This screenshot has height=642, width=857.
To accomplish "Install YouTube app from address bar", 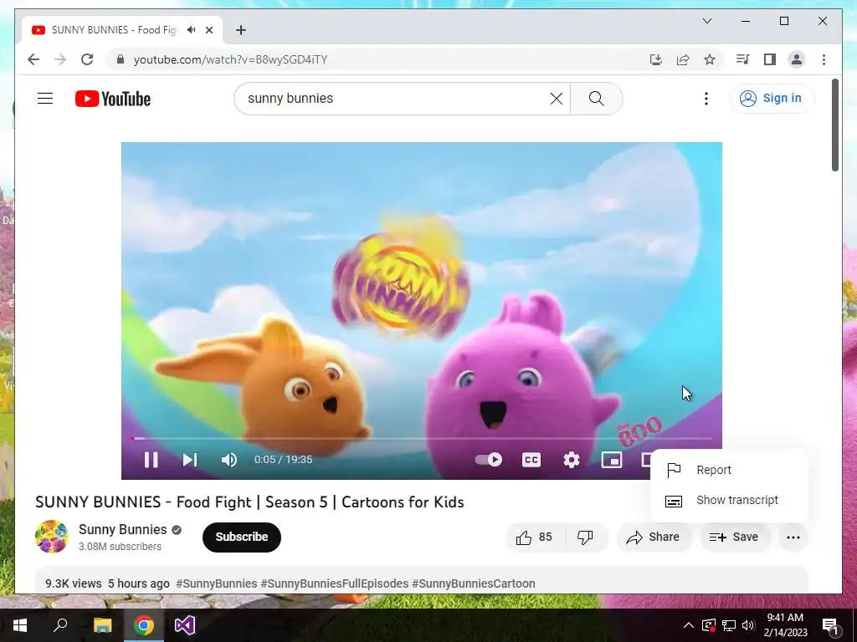I will pos(656,59).
